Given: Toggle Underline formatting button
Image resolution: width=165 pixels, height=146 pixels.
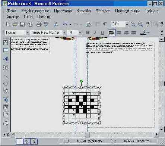Looking at the screenshot, I should pos(102,32).
